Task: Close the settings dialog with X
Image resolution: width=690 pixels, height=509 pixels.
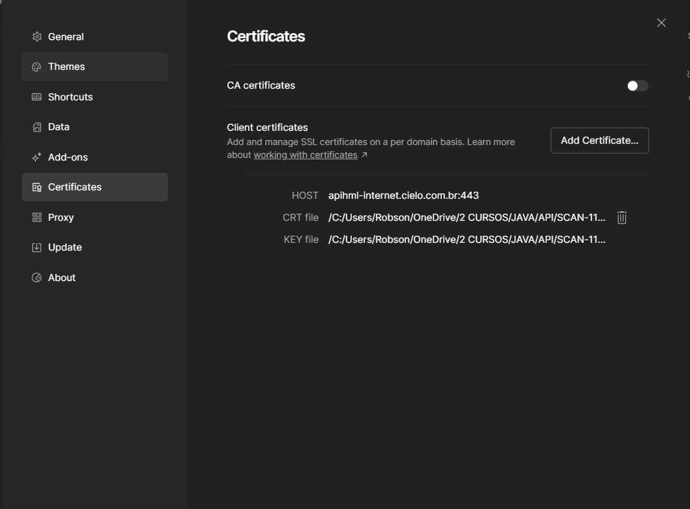Action: 661,23
